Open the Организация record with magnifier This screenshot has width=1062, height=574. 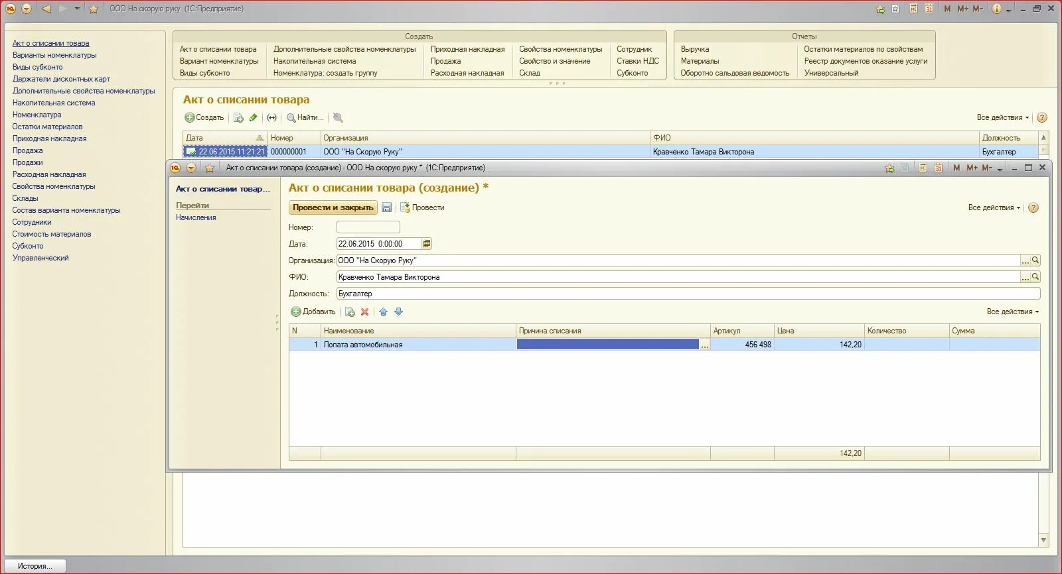pyautogui.click(x=1035, y=260)
